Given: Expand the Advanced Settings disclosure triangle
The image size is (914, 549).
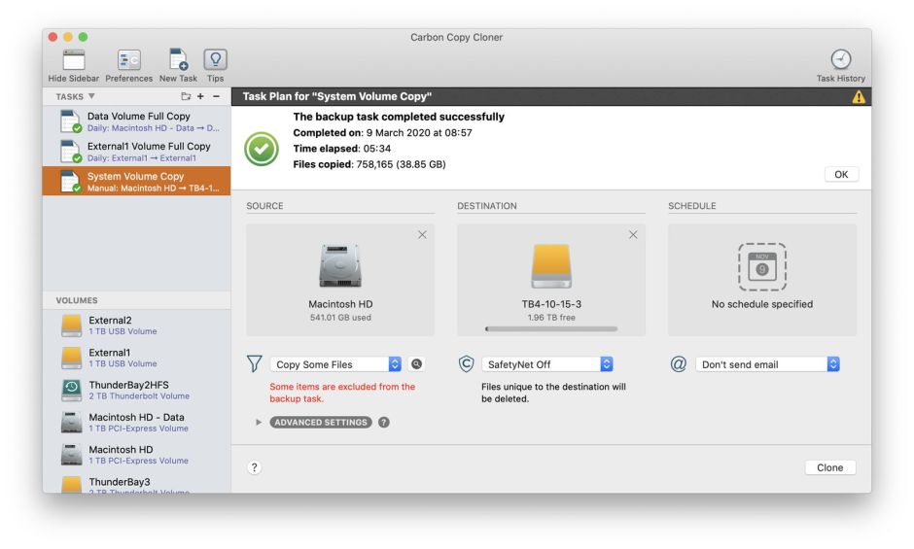Looking at the screenshot, I should point(259,423).
